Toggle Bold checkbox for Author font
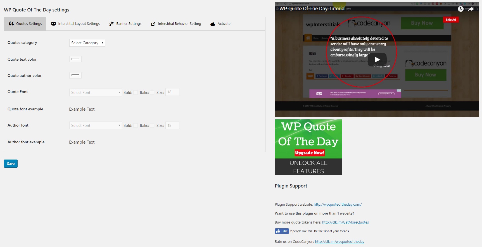 (136, 126)
